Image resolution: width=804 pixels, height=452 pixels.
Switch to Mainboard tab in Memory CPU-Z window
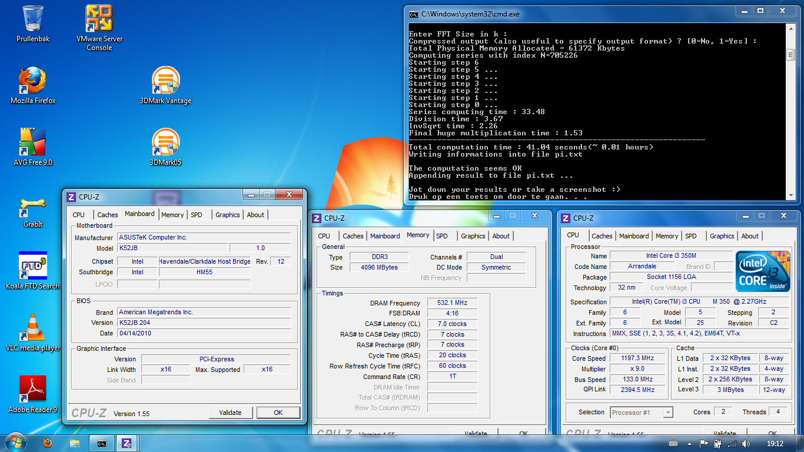click(x=385, y=236)
